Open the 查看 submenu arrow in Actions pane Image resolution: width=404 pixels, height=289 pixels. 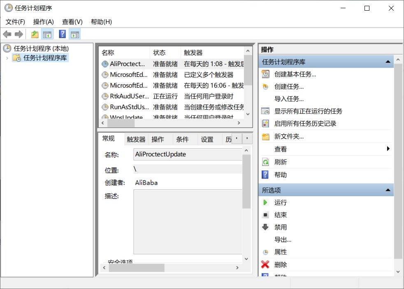pyautogui.click(x=387, y=149)
